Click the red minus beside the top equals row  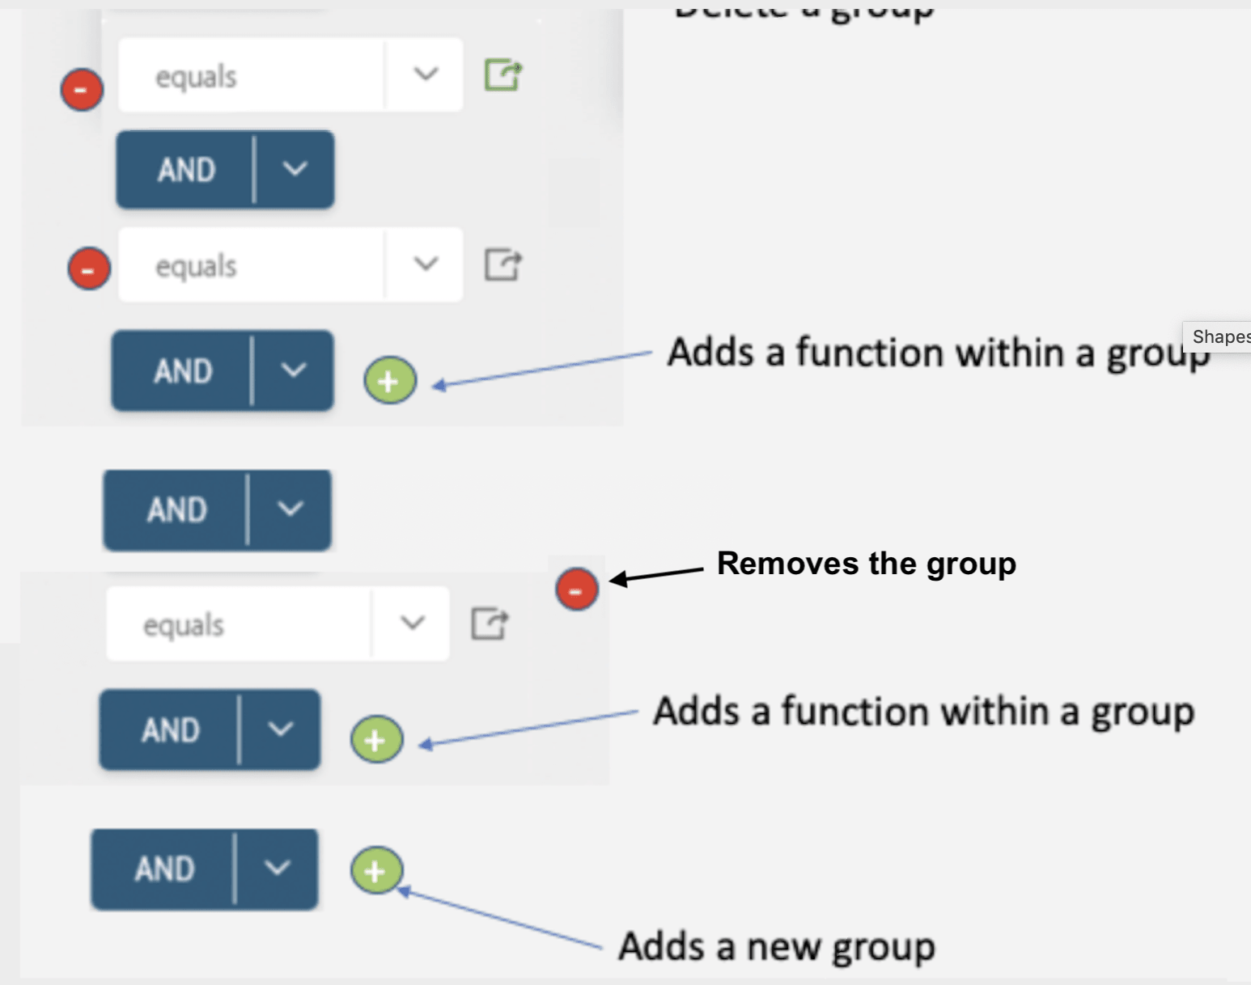tap(82, 89)
